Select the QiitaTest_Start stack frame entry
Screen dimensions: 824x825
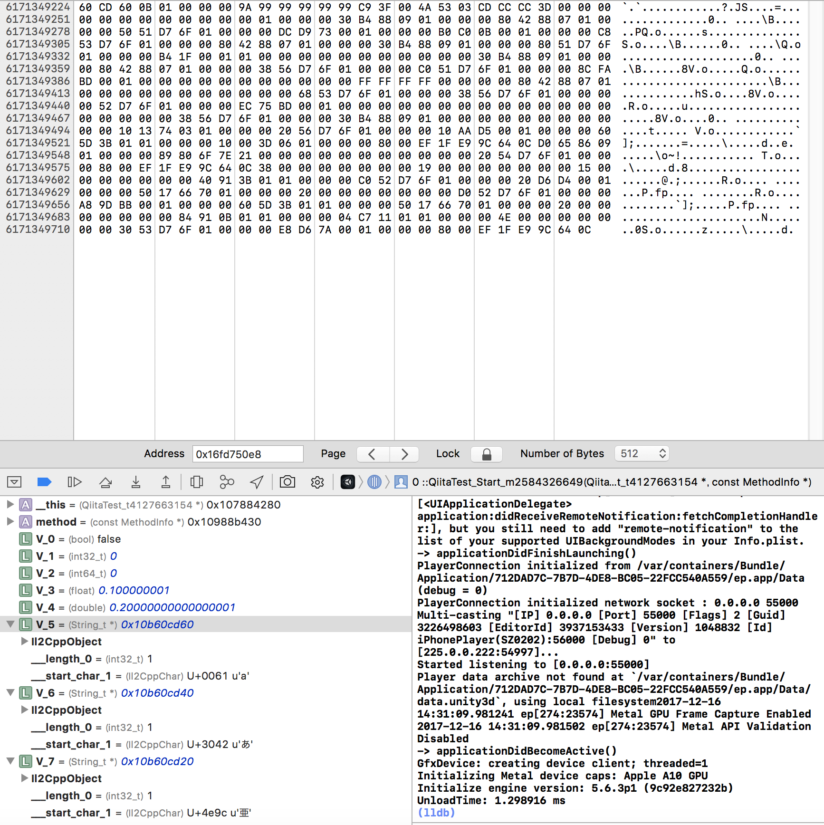point(612,482)
